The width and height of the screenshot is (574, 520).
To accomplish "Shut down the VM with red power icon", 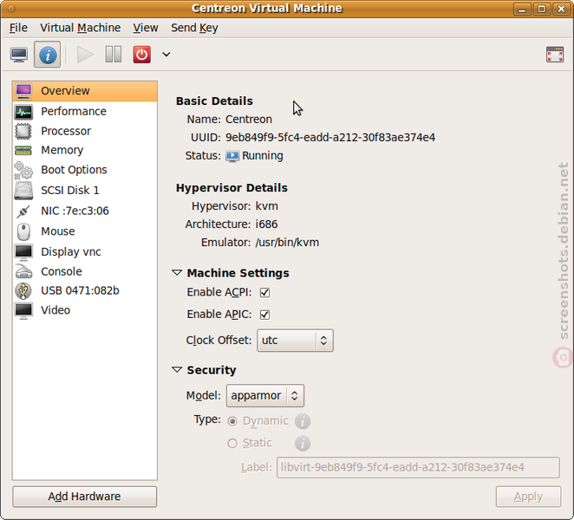I will (142, 55).
